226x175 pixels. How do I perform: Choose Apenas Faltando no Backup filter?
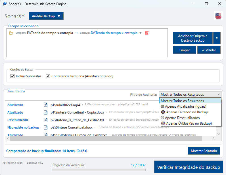190,112
